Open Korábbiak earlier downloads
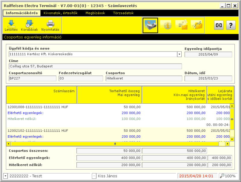The height and width of the screenshot is (182, 241). pyautogui.click(x=29, y=26)
